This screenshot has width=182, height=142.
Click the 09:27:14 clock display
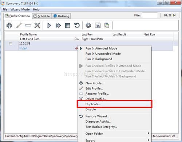[170, 15]
